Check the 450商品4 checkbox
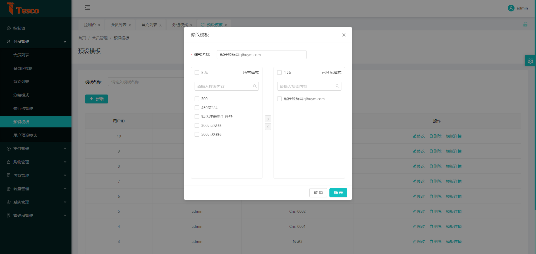Viewport: 536px width, 254px height. pyautogui.click(x=197, y=108)
